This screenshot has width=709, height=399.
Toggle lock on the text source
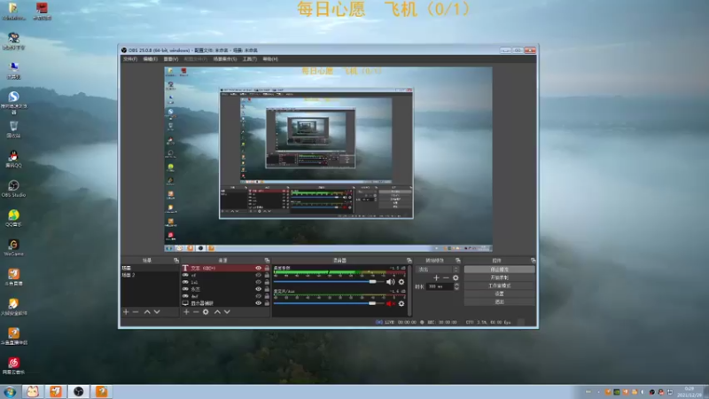267,269
